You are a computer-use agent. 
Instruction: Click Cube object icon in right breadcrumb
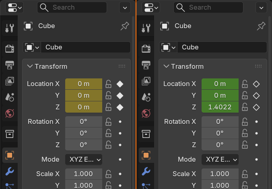(165, 26)
